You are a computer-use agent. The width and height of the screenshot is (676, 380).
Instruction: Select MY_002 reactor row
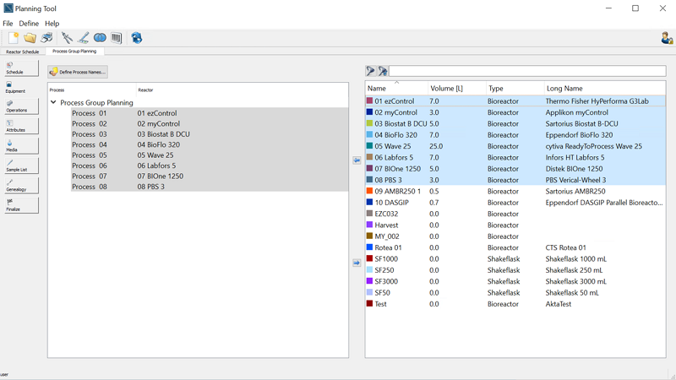pyautogui.click(x=515, y=236)
